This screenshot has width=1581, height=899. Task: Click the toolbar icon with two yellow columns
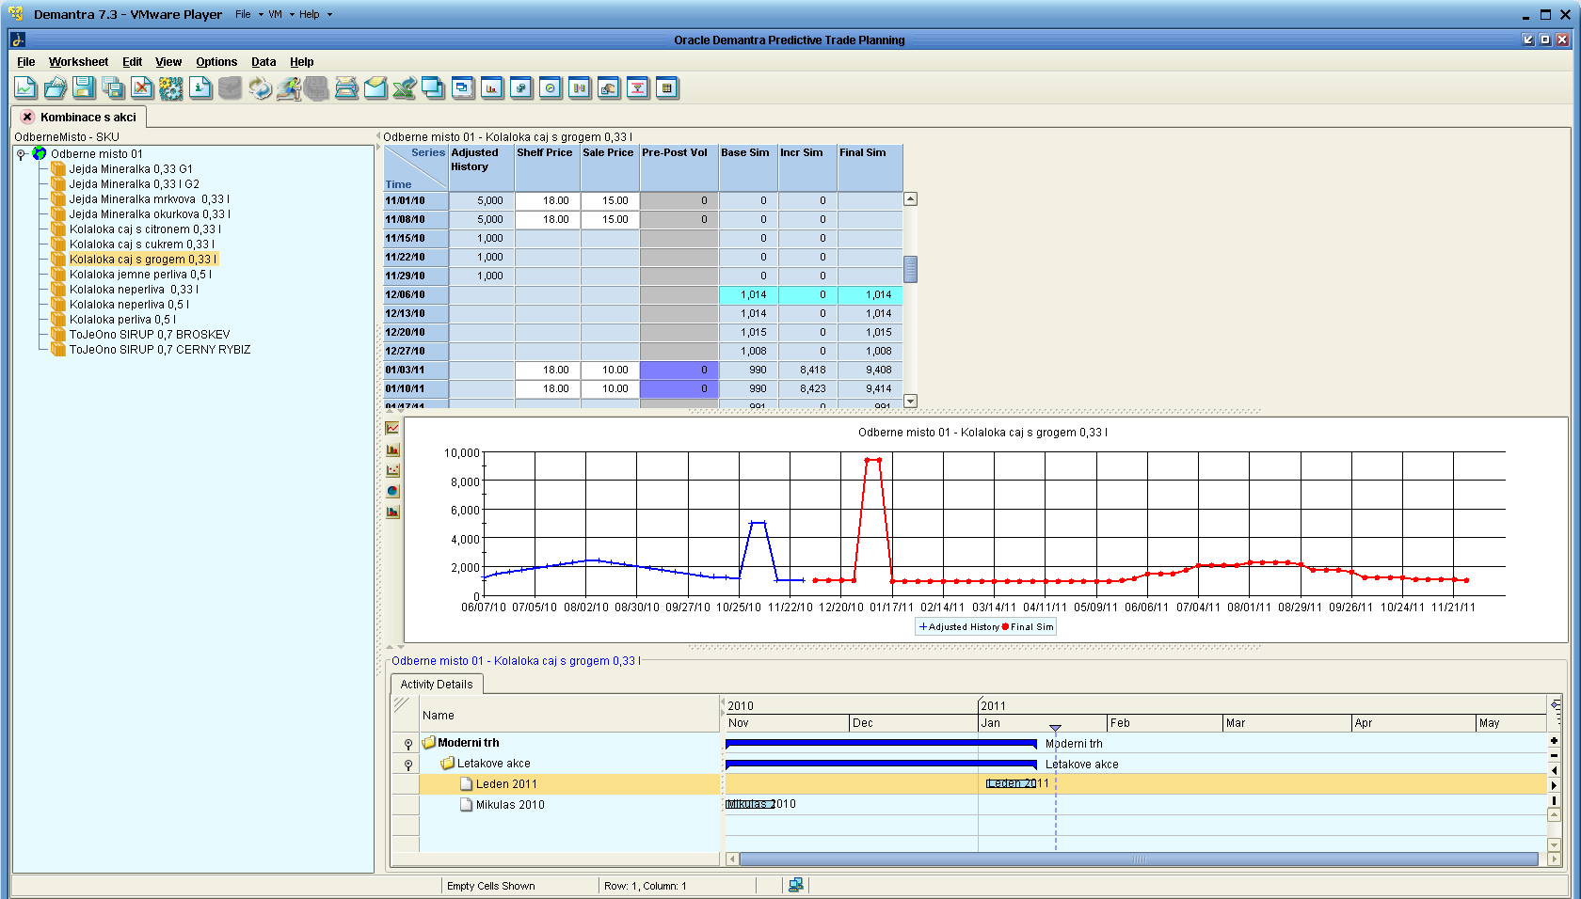coord(580,88)
